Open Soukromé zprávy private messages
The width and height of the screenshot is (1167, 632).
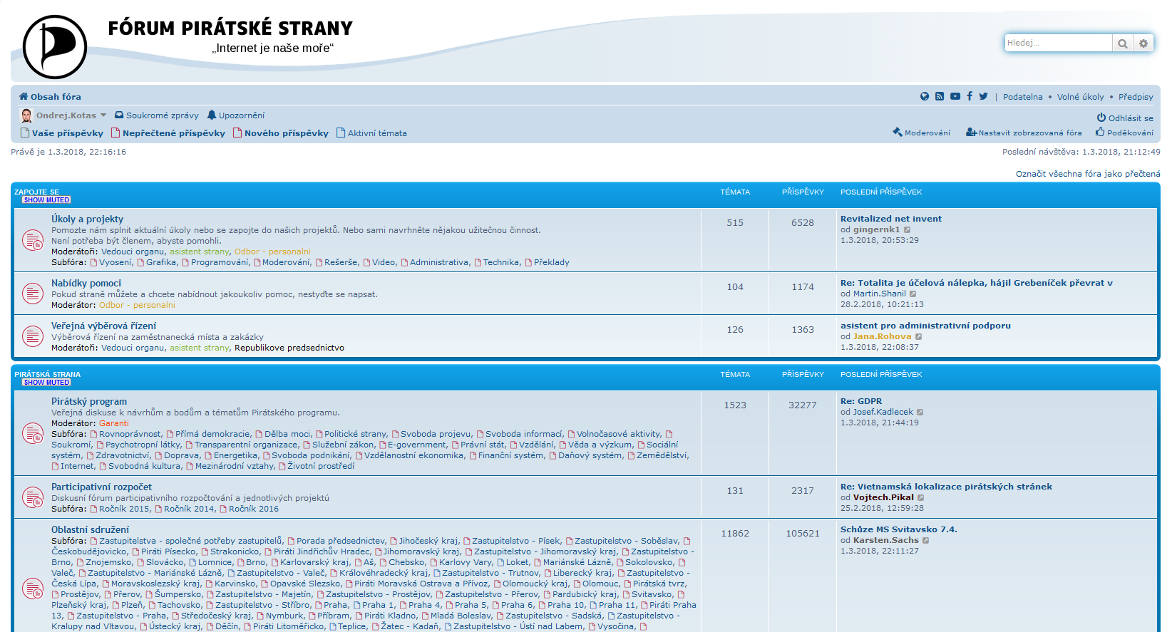157,115
